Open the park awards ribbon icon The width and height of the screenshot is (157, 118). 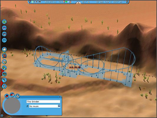tap(64, 2)
